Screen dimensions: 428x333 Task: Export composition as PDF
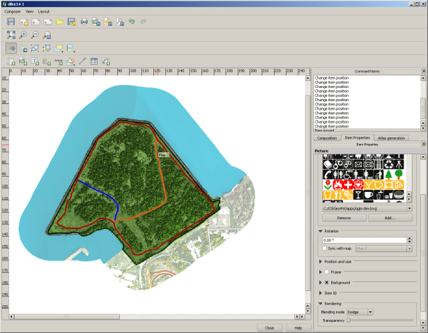pyautogui.click(x=119, y=22)
